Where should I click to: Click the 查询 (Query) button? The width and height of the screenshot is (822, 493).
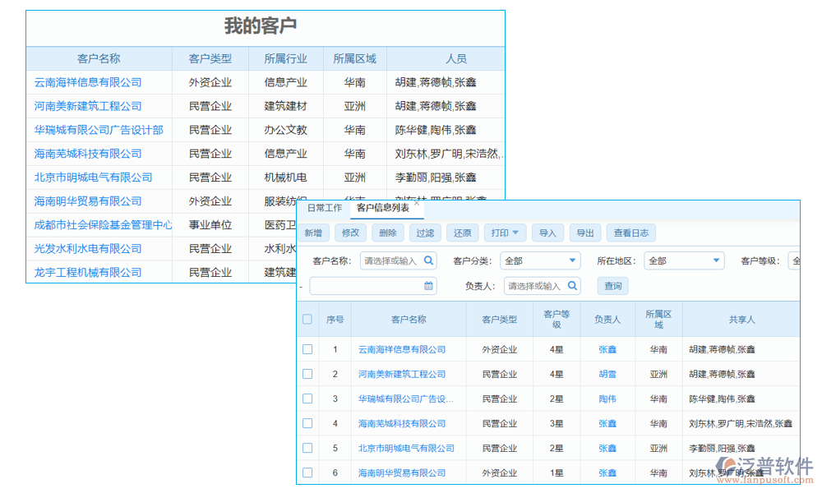click(x=614, y=286)
